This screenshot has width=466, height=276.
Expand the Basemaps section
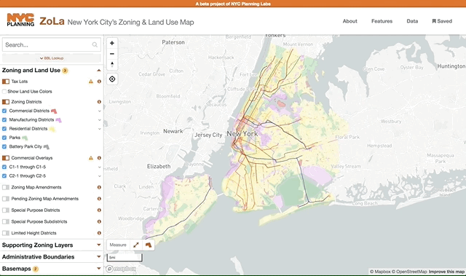99,269
